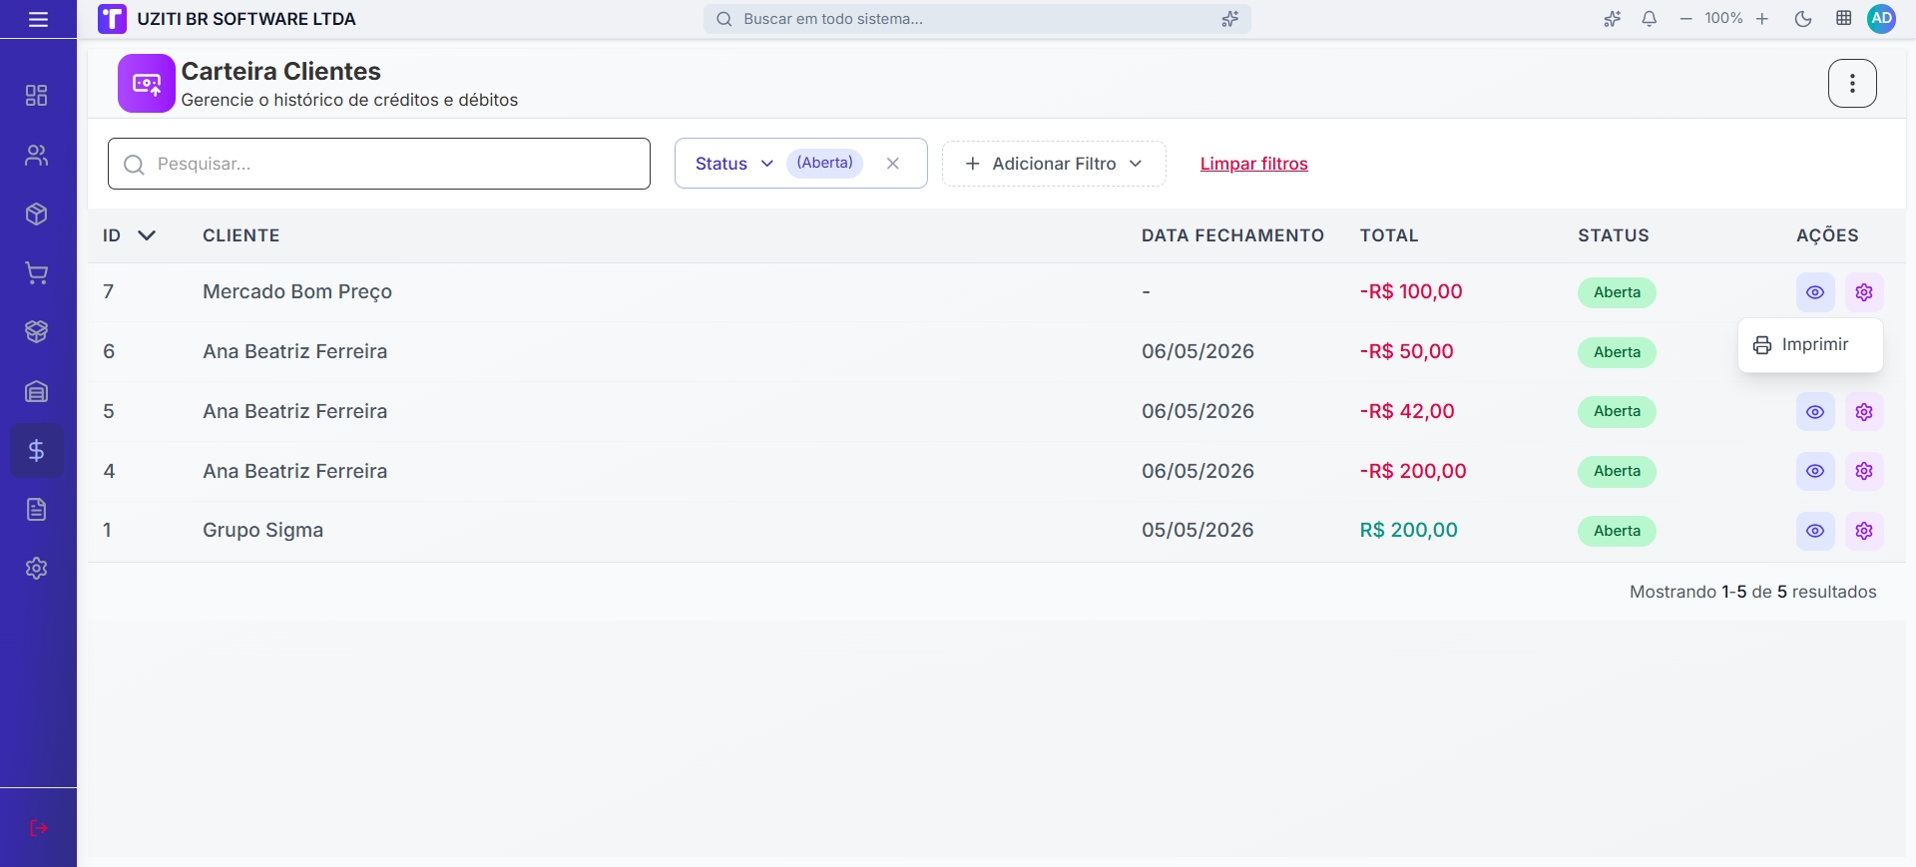Open the Status filter dropdown
1916x867 pixels.
click(x=734, y=164)
